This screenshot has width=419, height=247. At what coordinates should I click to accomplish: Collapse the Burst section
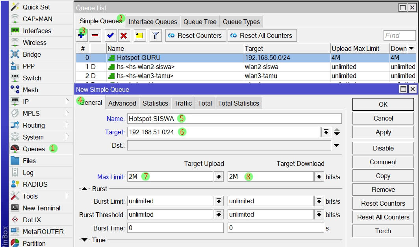click(x=85, y=189)
